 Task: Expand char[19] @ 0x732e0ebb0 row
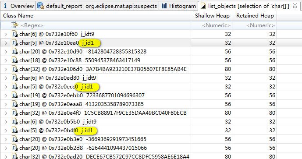coord(6,95)
